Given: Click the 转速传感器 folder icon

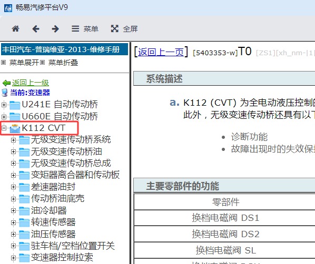Looking at the screenshot, I should pos(24,222).
